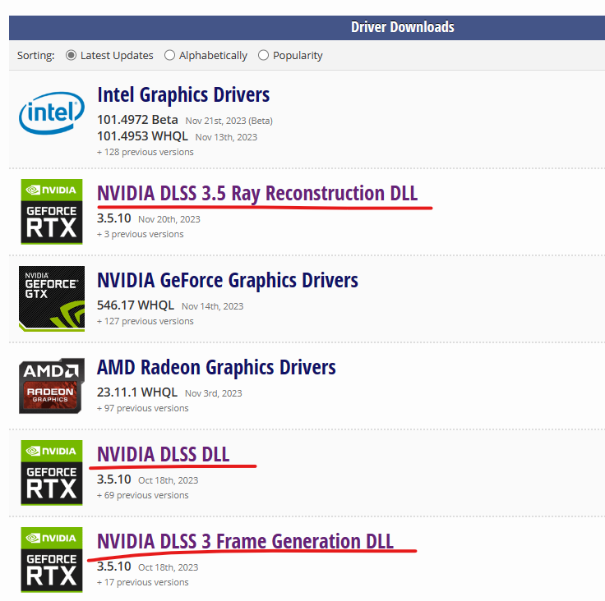Open NVIDIA DLSS 3 Frame Generation DLL link

point(246,541)
